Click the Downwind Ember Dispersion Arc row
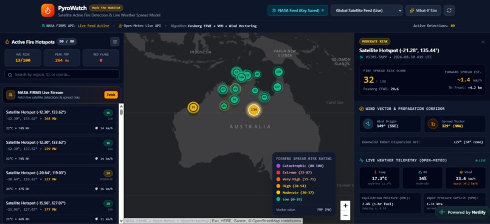 point(423,142)
